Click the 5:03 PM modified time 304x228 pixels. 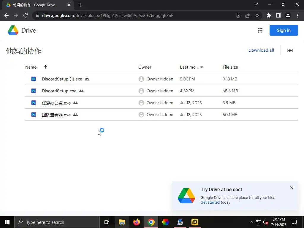[187, 79]
